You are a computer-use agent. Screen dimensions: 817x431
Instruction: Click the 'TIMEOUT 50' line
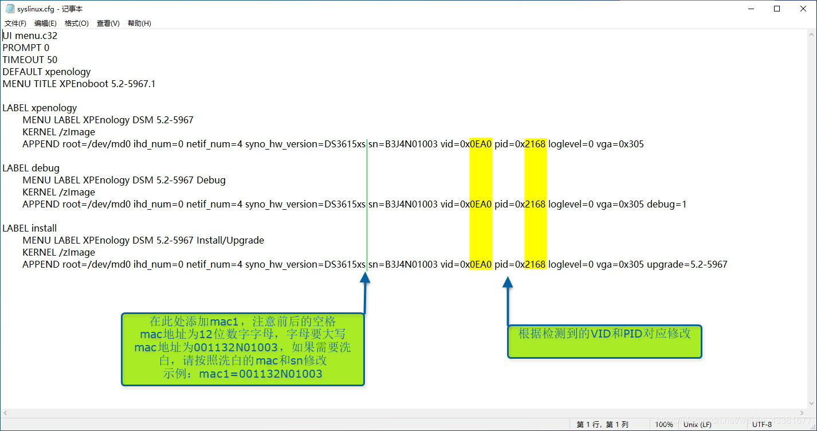pos(30,60)
